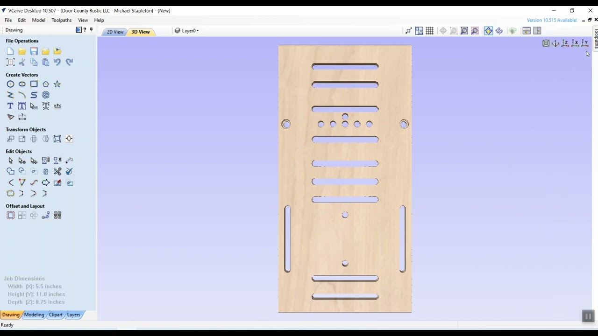The width and height of the screenshot is (598, 336).
Task: Click the Fillet corner tool icon
Action: tap(10, 182)
